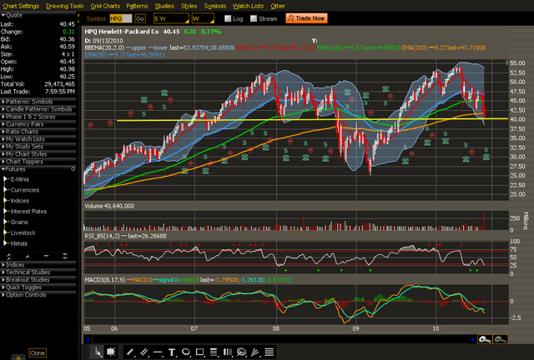Screen dimensions: 534x360
Task: Select the text annotation T tool
Action: tap(172, 352)
